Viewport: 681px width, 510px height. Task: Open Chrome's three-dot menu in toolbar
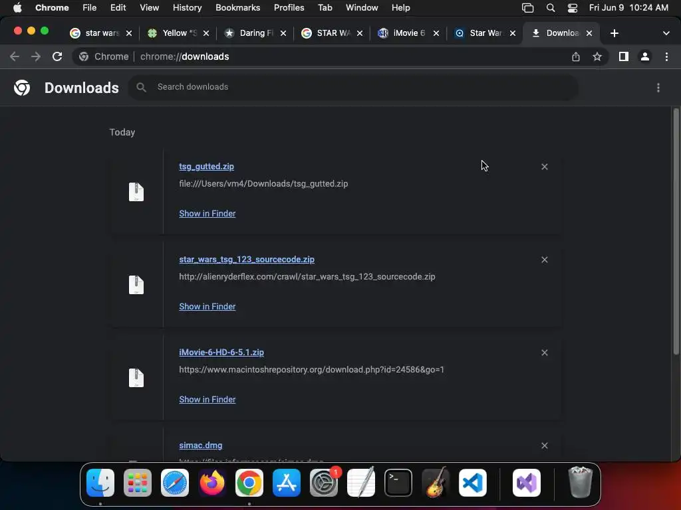[666, 56]
